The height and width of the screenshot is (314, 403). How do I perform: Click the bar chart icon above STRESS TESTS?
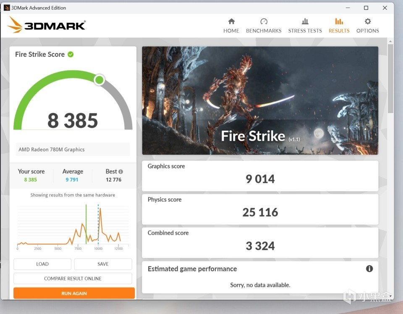pyautogui.click(x=305, y=21)
